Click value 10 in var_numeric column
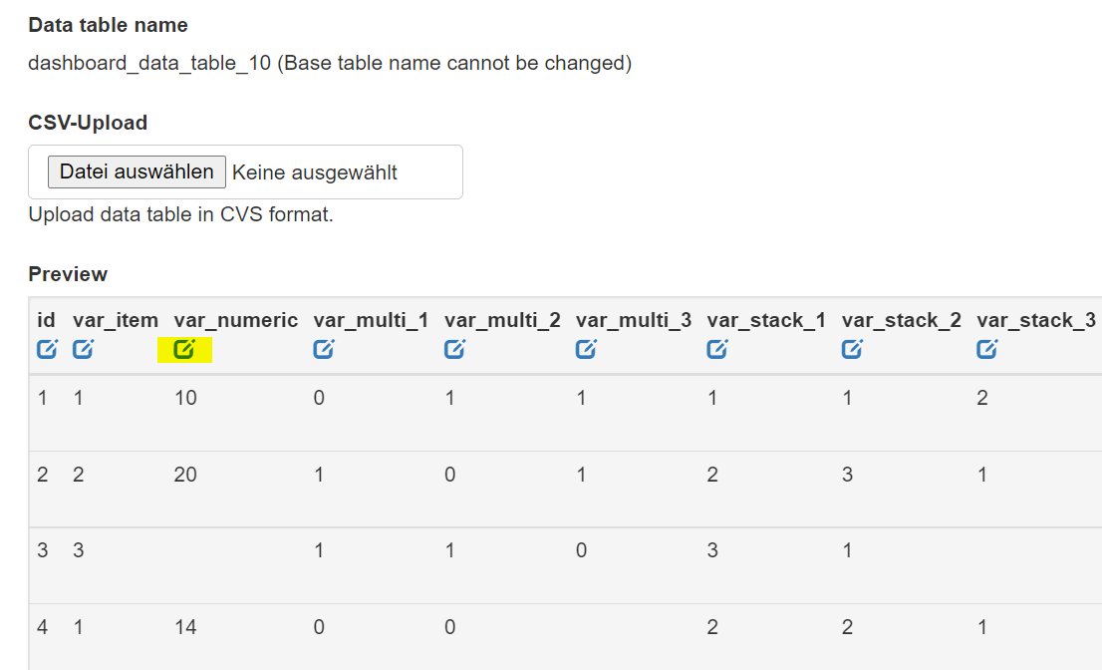Viewport: 1102px width, 670px height. 185,398
